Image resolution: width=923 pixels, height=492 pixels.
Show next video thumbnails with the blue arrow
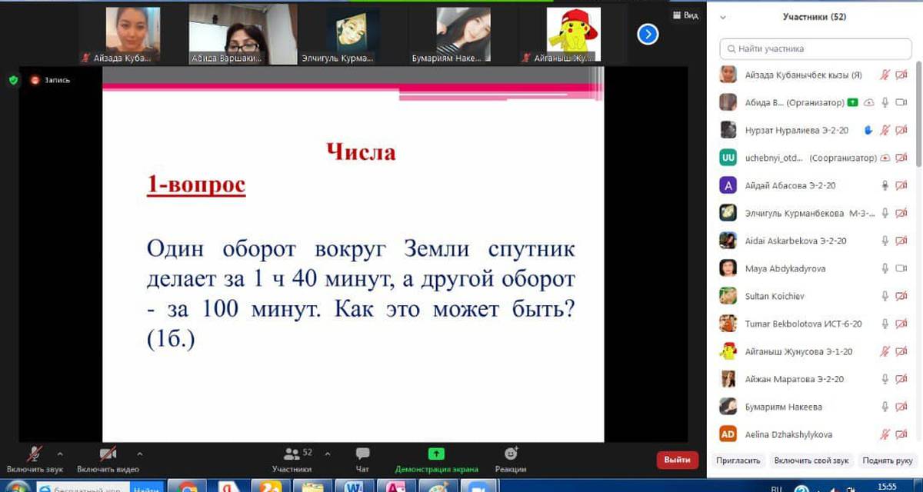tap(648, 34)
